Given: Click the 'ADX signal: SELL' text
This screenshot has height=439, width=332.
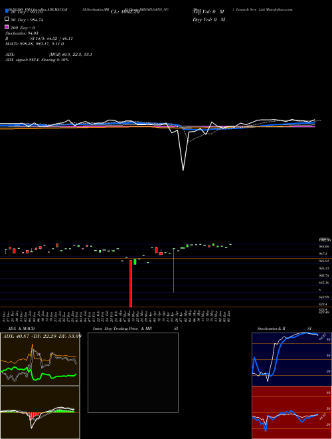Looking at the screenshot, I should coord(23,60).
